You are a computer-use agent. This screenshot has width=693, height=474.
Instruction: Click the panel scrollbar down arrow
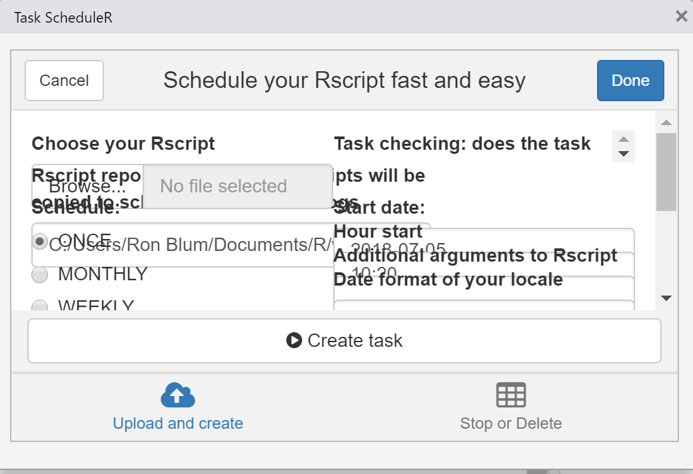coord(666,298)
